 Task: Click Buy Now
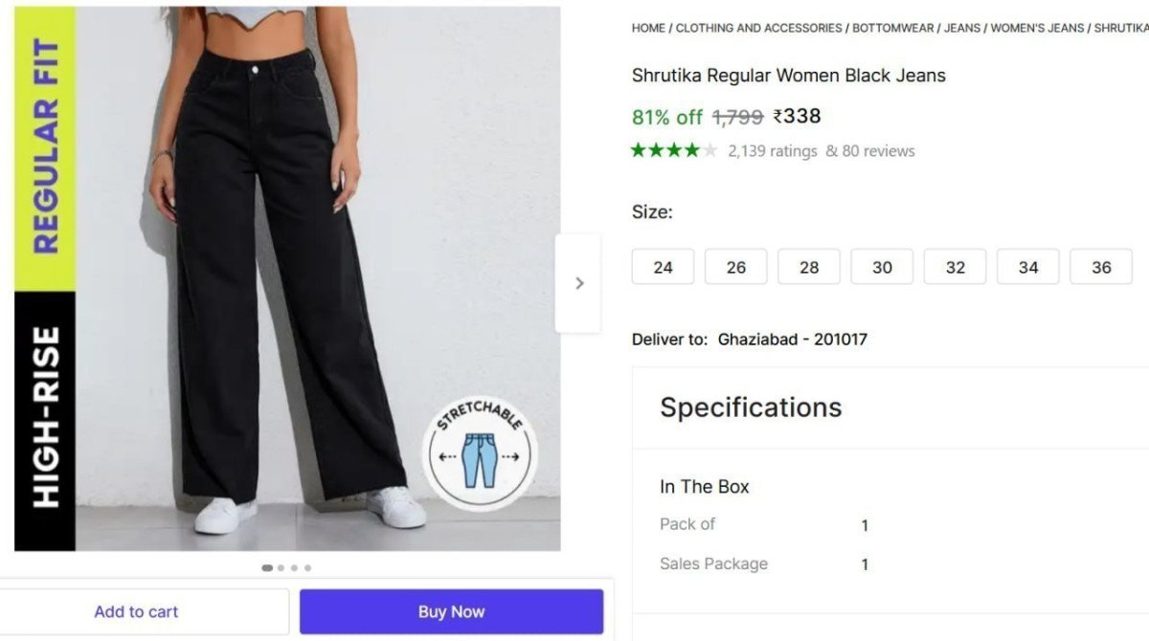pos(451,611)
